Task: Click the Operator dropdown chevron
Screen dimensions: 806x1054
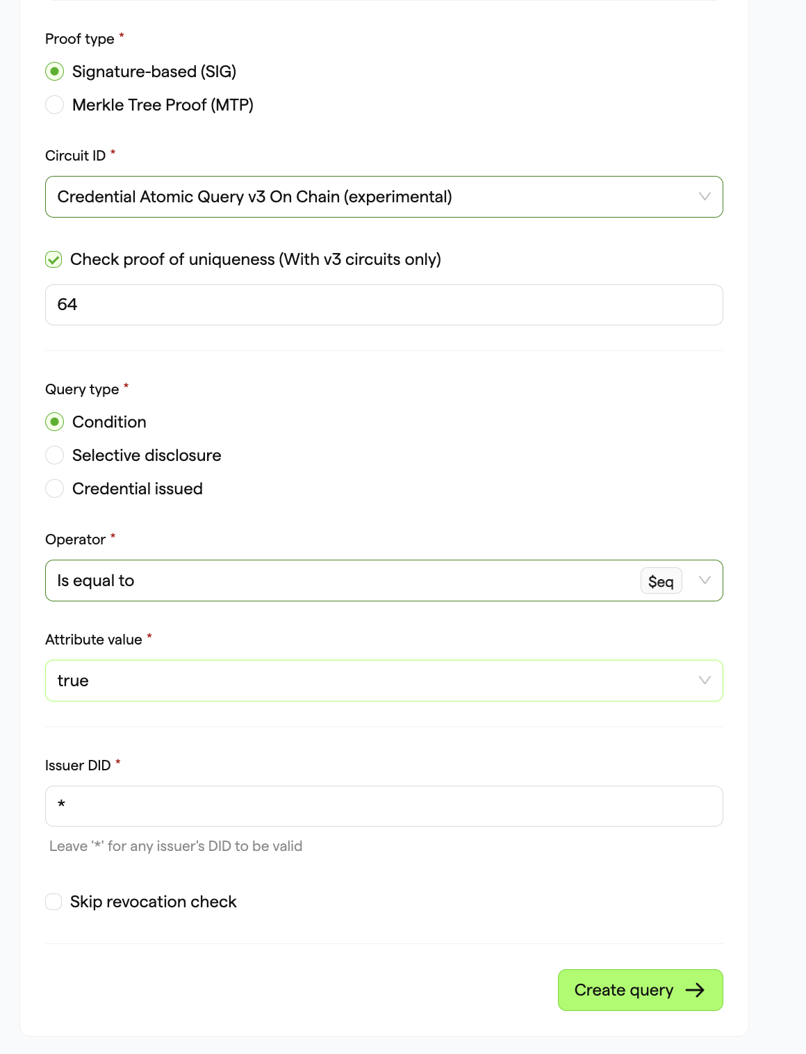Action: [x=705, y=581]
